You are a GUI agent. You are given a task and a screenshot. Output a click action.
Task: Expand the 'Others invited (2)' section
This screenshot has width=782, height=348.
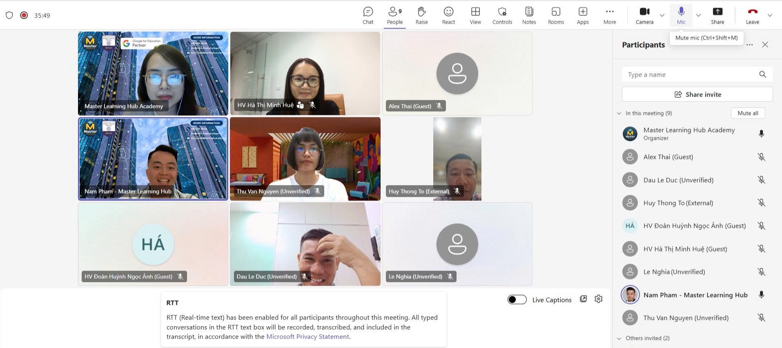[x=619, y=338]
